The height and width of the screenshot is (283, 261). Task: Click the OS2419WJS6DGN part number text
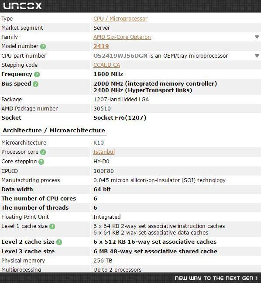(120, 56)
